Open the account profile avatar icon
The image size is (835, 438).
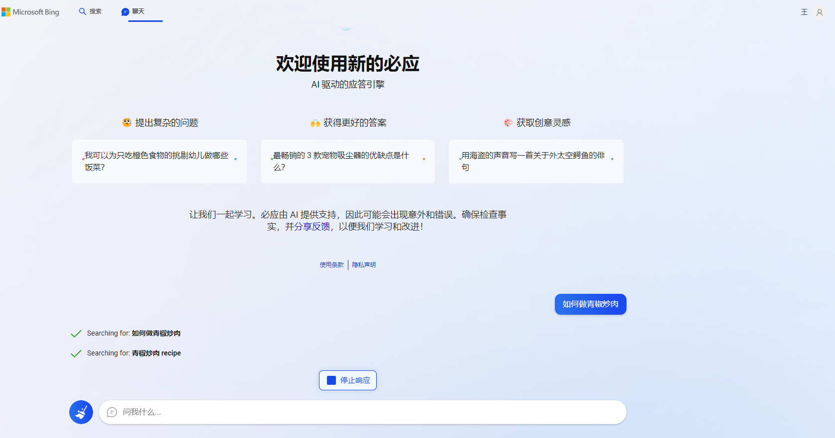[820, 12]
